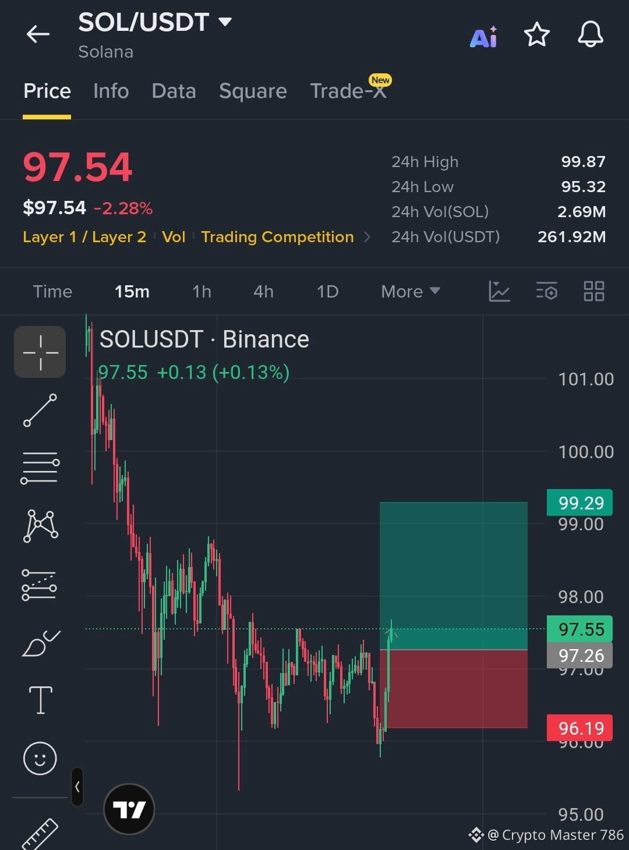
Task: Select the 1D chart interval
Action: [327, 292]
